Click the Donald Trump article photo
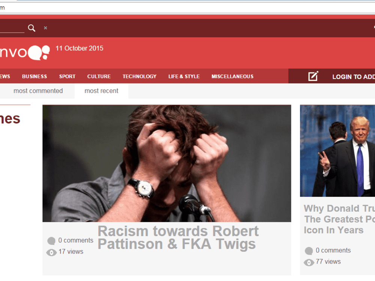Viewport: 375px width, 281px height. (337, 151)
